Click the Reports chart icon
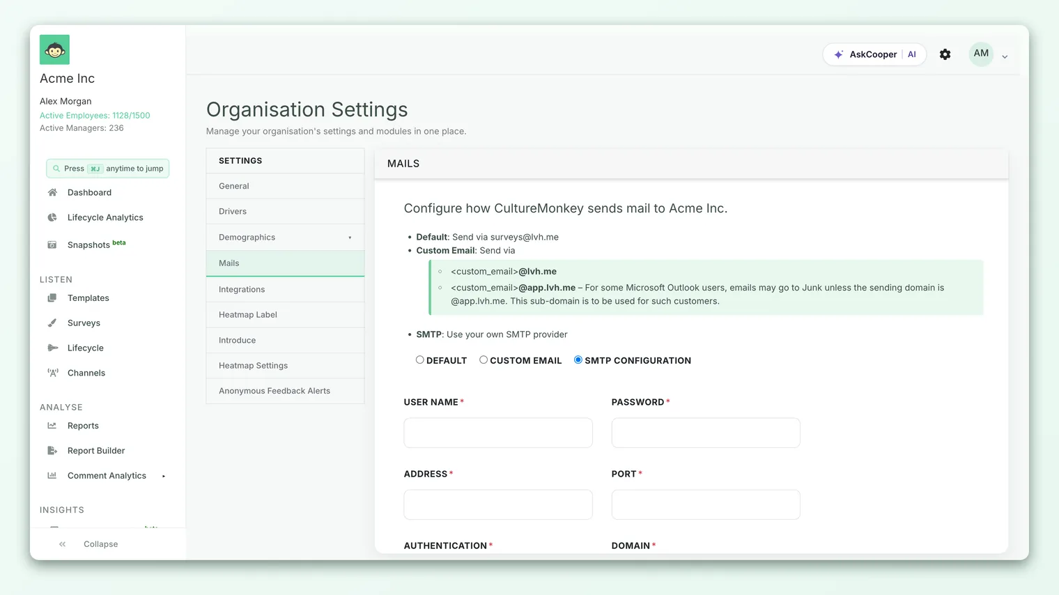Image resolution: width=1059 pixels, height=595 pixels. (x=52, y=426)
